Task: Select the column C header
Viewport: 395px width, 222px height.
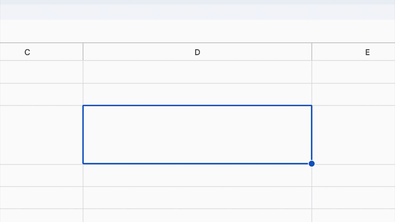Action: click(41, 52)
